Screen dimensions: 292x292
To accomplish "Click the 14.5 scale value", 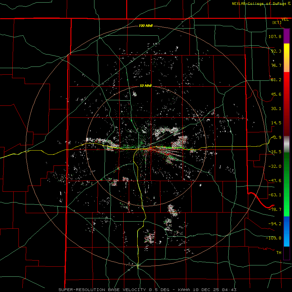I will (x=276, y=123).
